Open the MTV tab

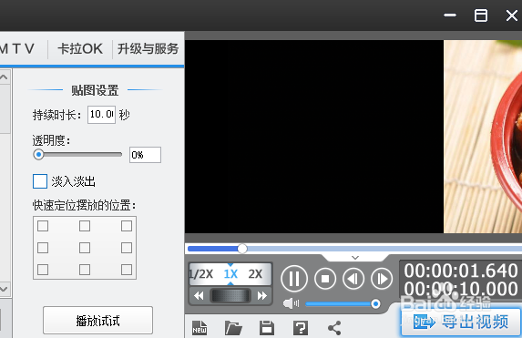click(x=17, y=49)
